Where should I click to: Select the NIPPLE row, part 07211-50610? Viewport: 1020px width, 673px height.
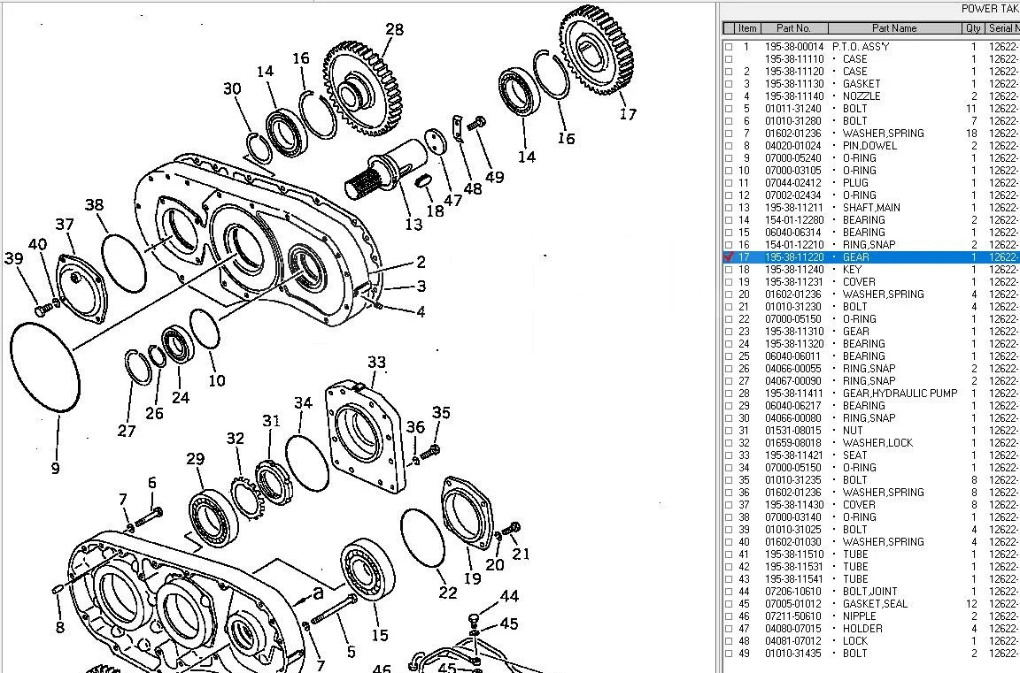pos(871,616)
